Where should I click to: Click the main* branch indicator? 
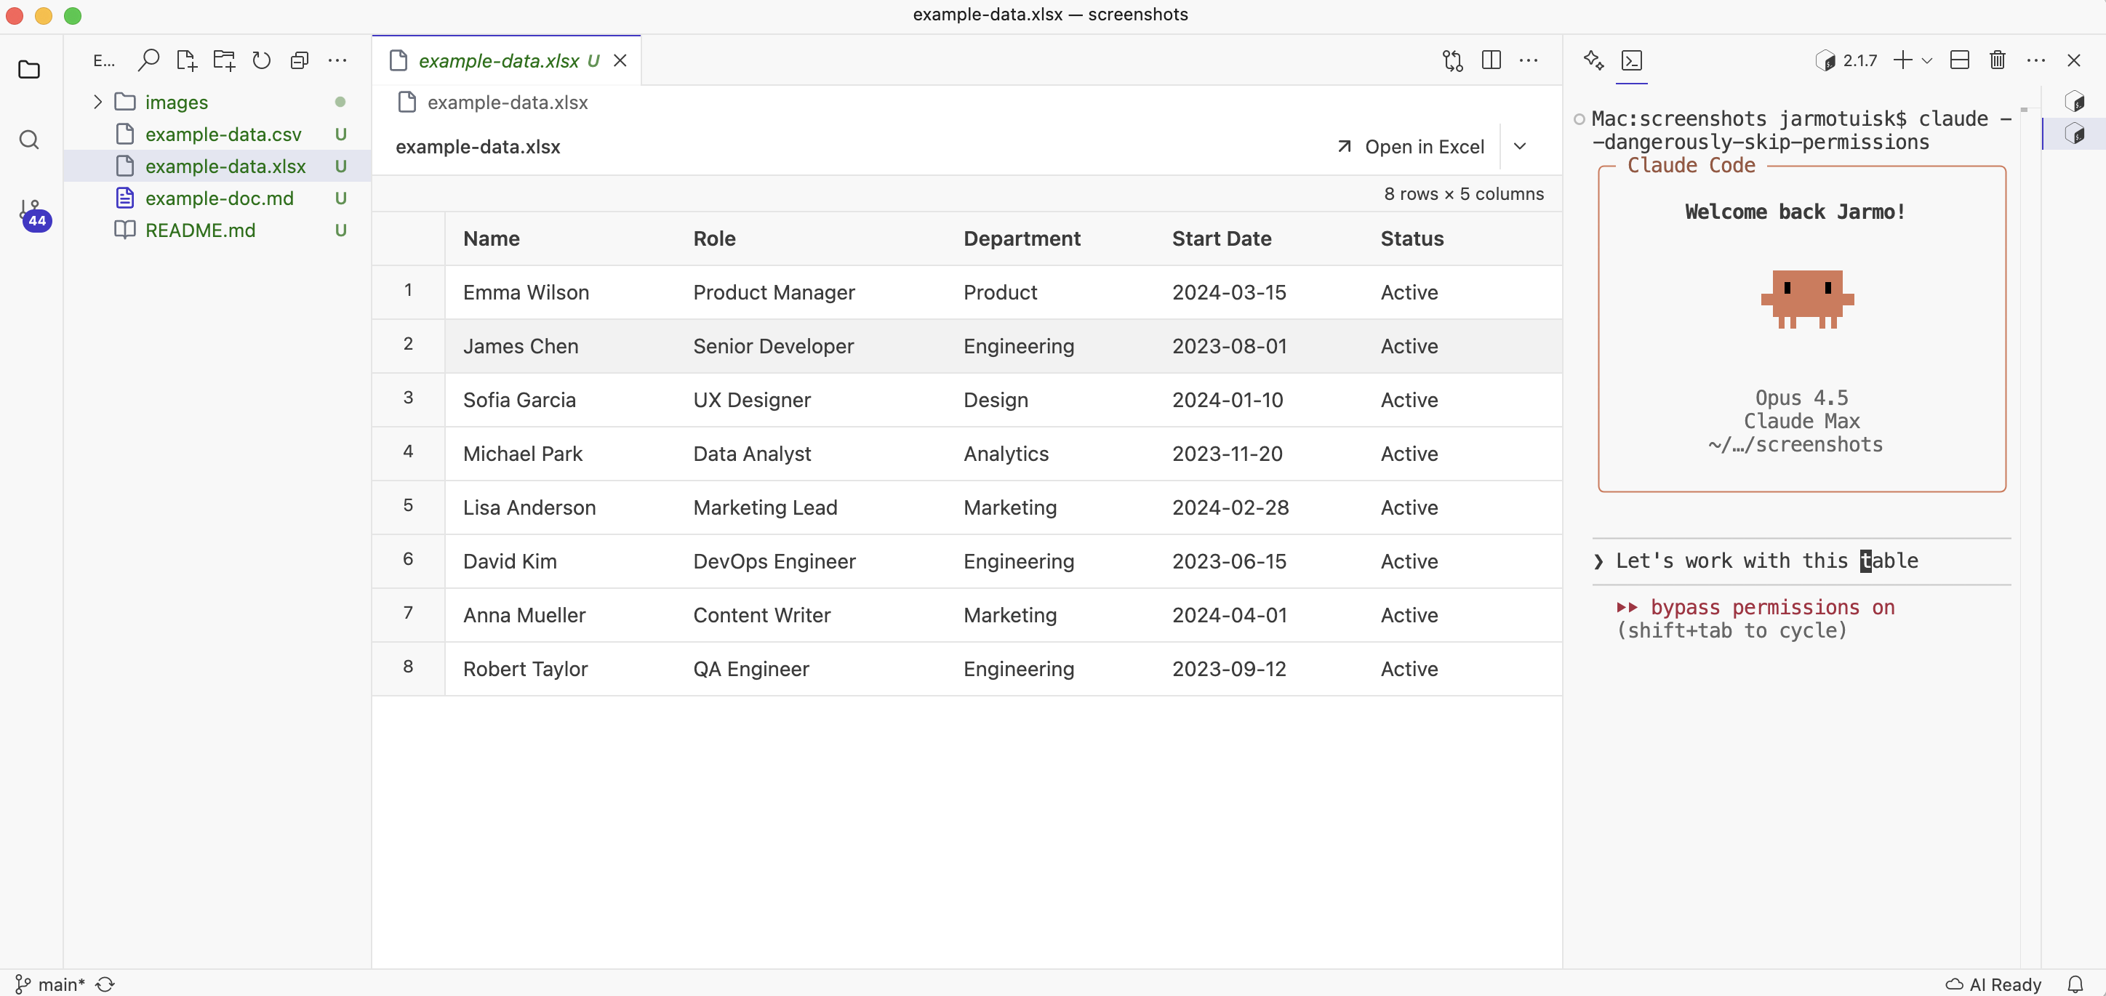click(51, 984)
